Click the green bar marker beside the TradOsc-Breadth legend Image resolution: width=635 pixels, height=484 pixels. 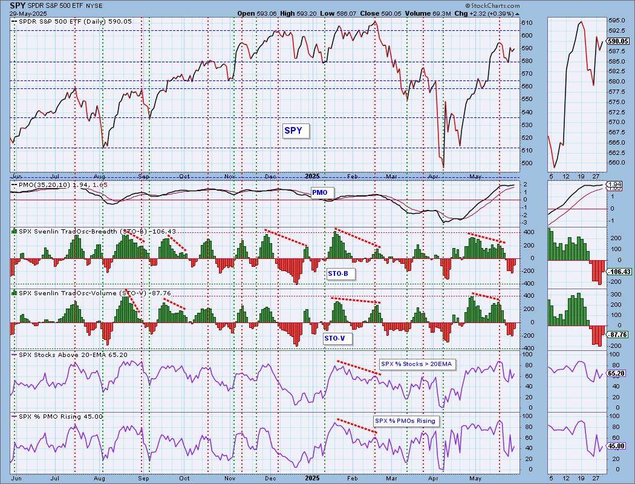(x=14, y=231)
